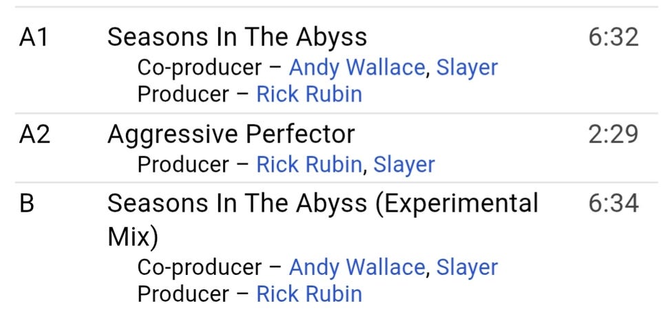This screenshot has width=661, height=321.
Task: Click the Producer label under Aggressive Perfector
Action: pos(183,164)
